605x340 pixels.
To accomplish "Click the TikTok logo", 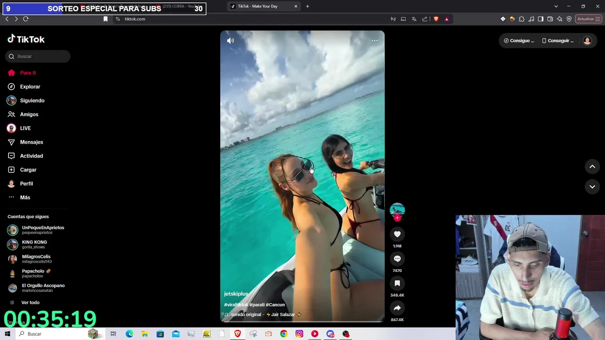I will pos(26,39).
